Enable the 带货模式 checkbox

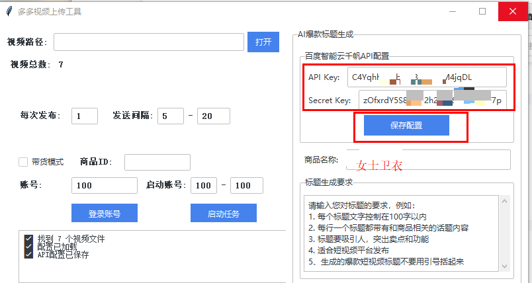[x=23, y=162]
